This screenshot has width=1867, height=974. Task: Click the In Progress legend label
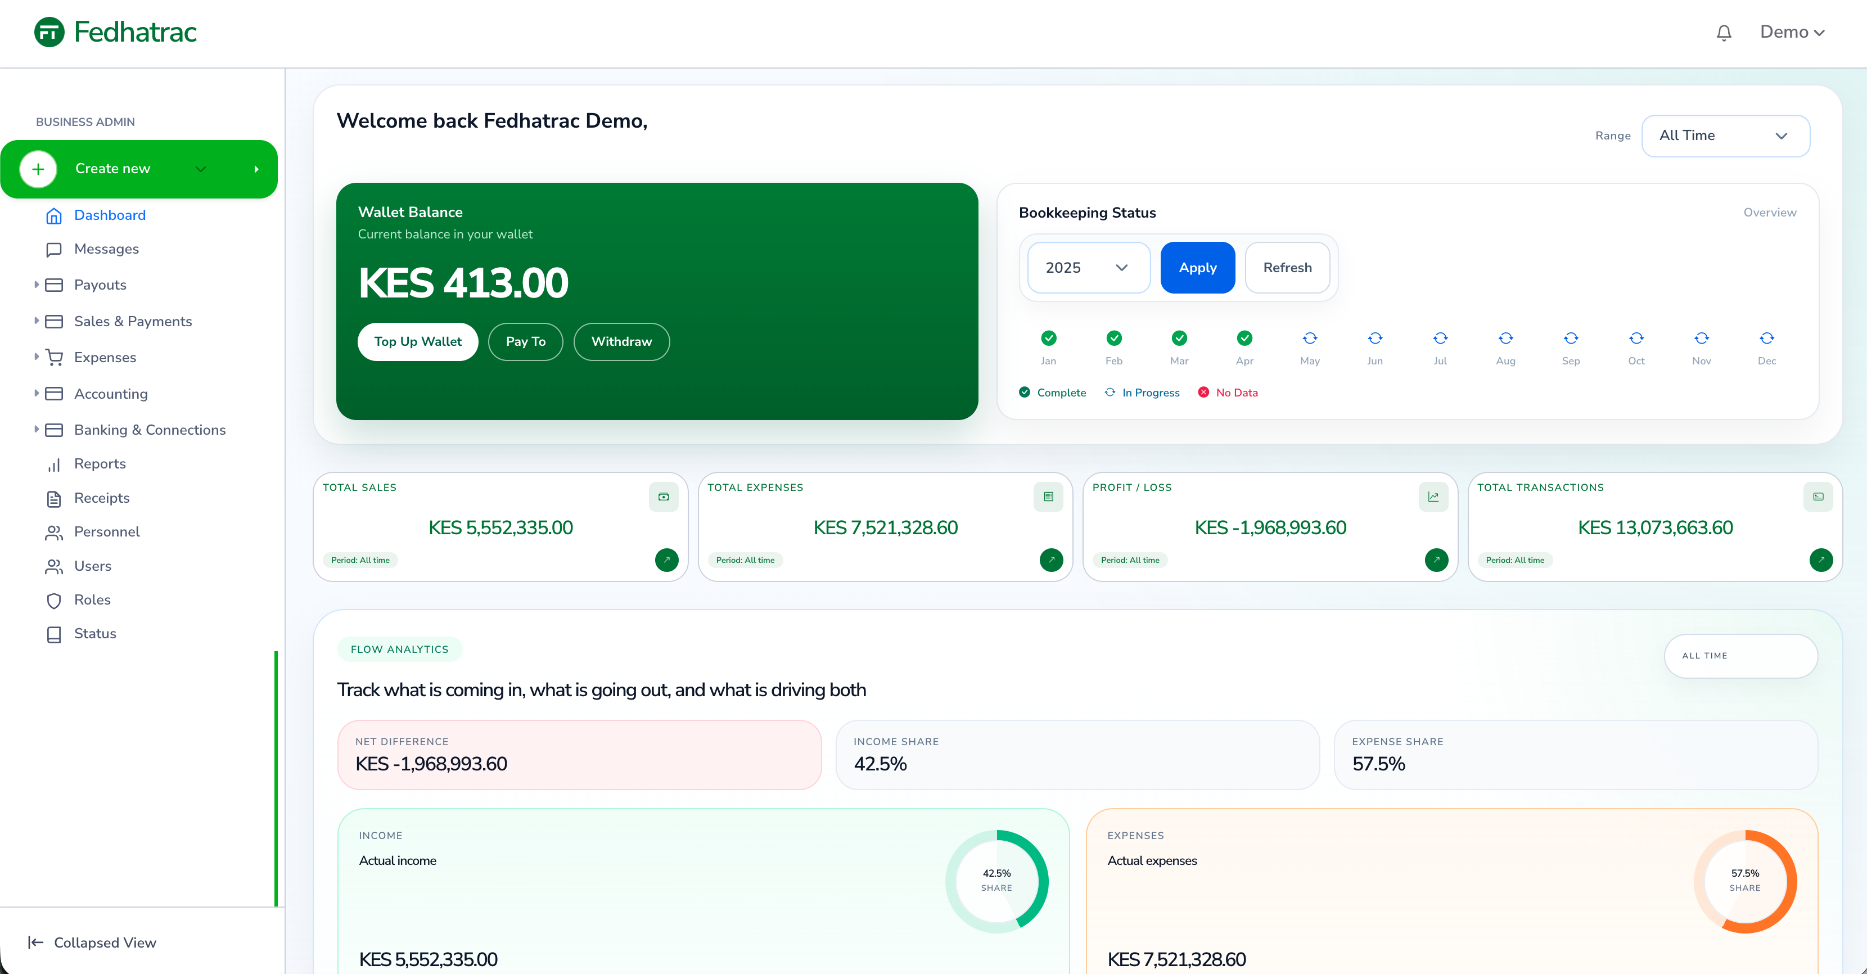[x=1151, y=392]
